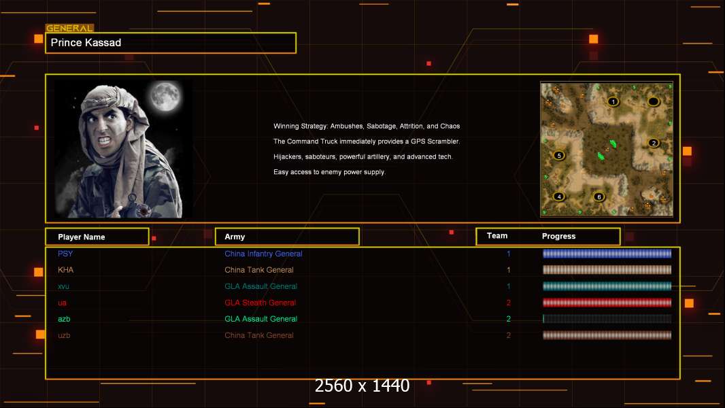Click the Progress column header label
The width and height of the screenshot is (725, 408).
coord(558,237)
